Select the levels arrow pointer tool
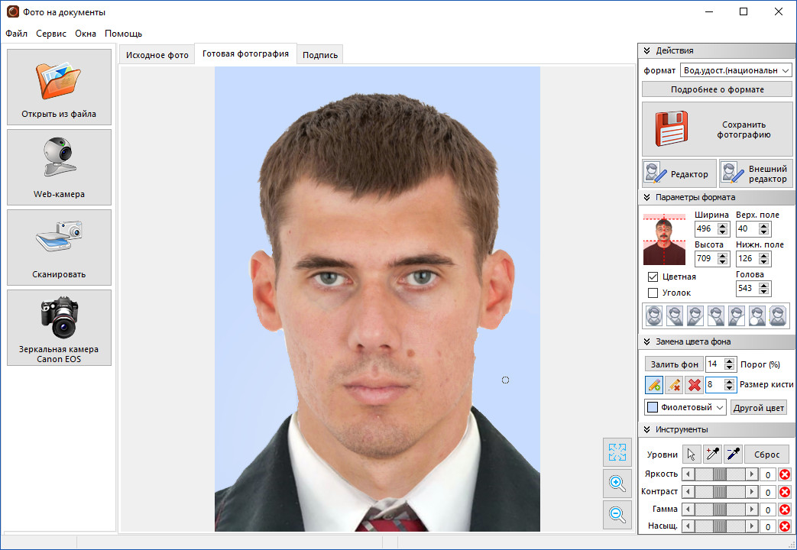The width and height of the screenshot is (797, 550). (x=692, y=454)
